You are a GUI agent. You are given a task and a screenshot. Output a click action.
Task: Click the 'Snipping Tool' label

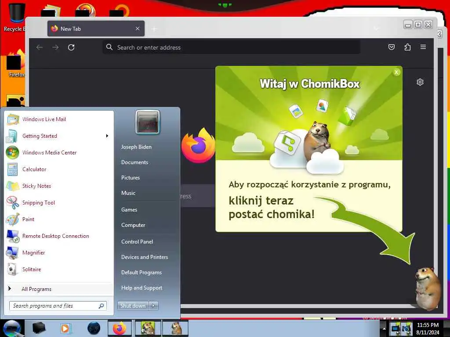pyautogui.click(x=39, y=203)
